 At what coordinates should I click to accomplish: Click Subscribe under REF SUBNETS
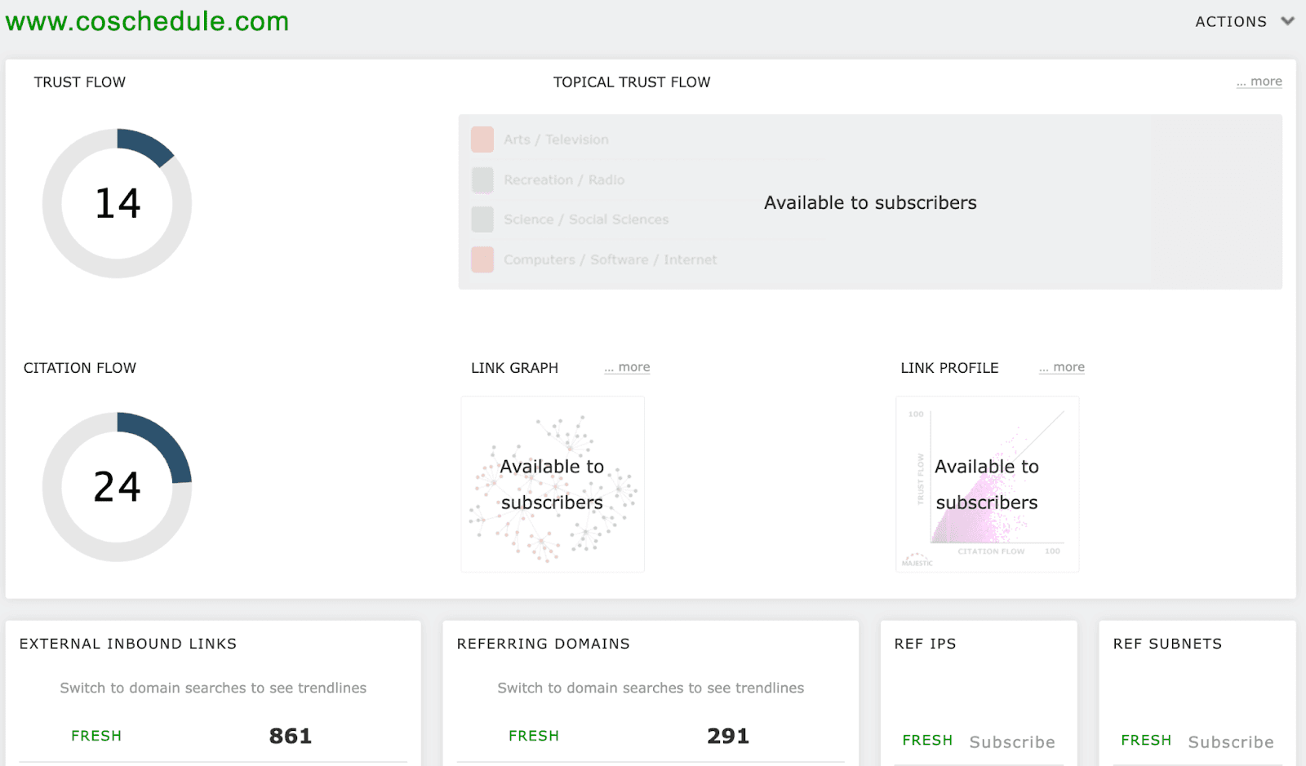pyautogui.click(x=1231, y=742)
